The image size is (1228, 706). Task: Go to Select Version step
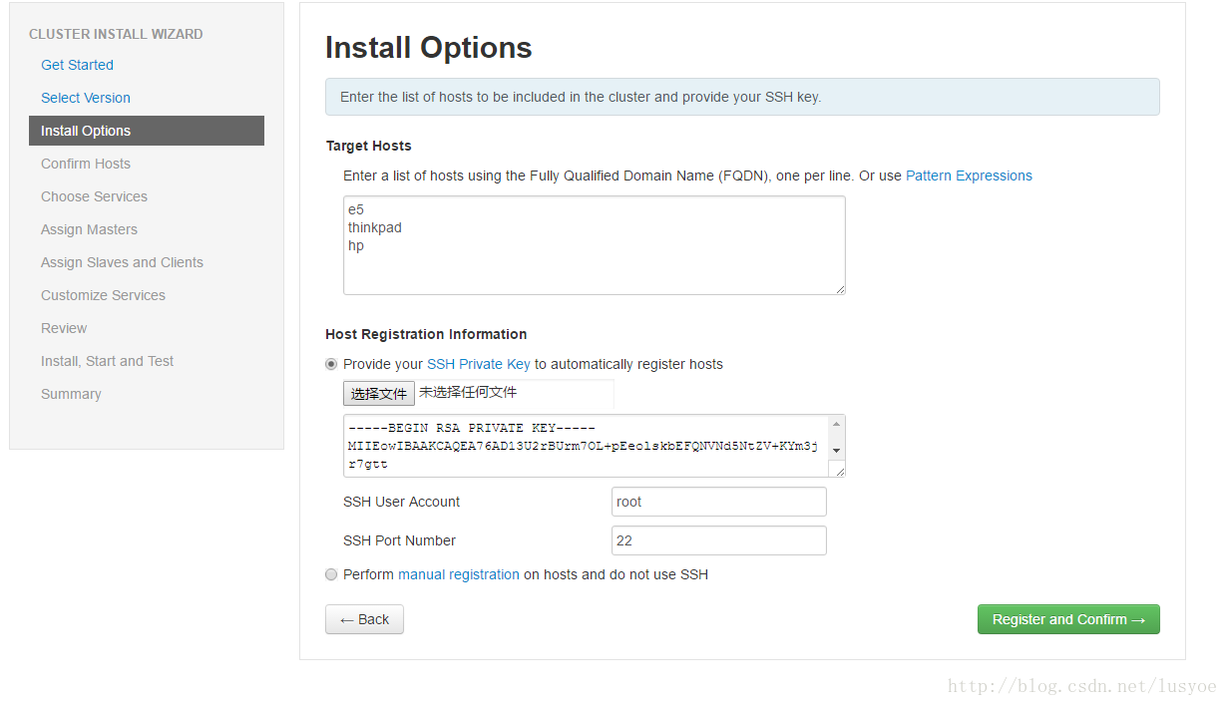(x=86, y=98)
